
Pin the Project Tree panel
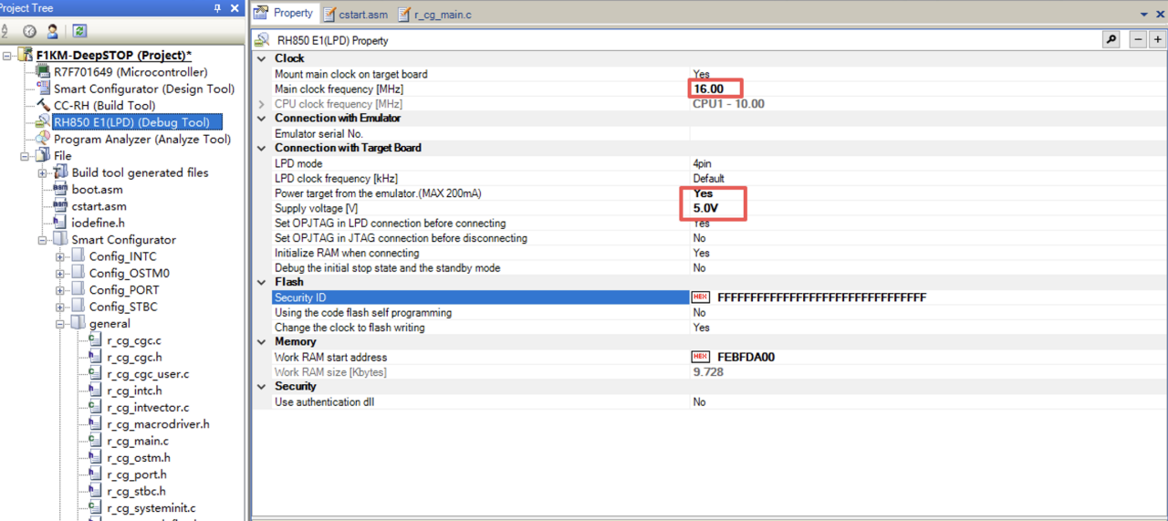217,8
